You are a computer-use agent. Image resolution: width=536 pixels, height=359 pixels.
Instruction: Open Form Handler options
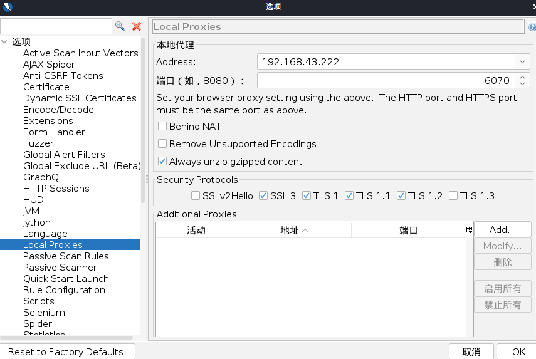[54, 132]
